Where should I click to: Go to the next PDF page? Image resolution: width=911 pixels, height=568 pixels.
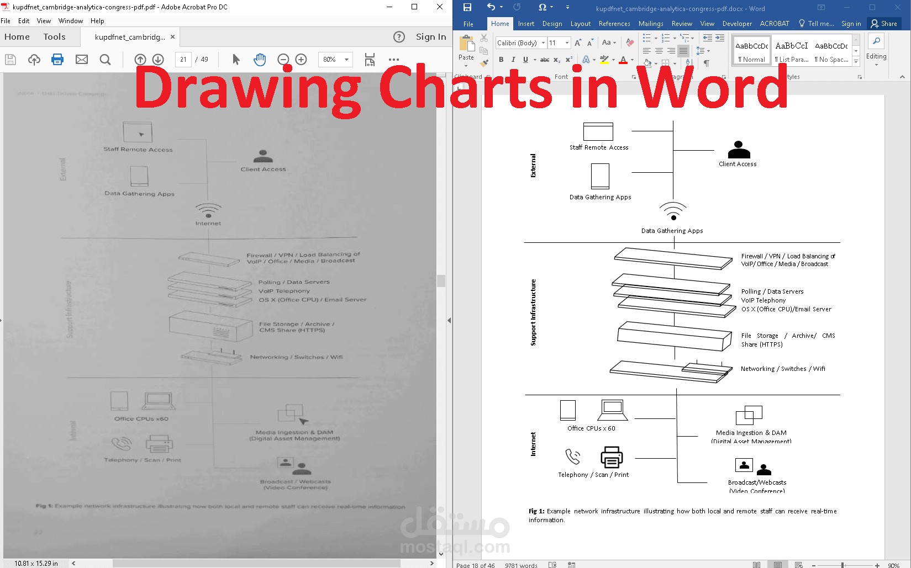tap(158, 60)
